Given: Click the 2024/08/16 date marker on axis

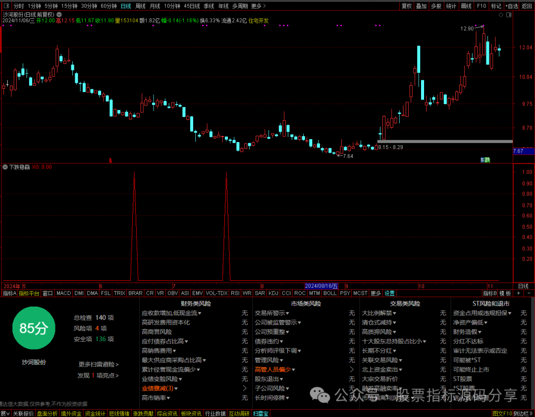Looking at the screenshot, I should click(x=321, y=286).
